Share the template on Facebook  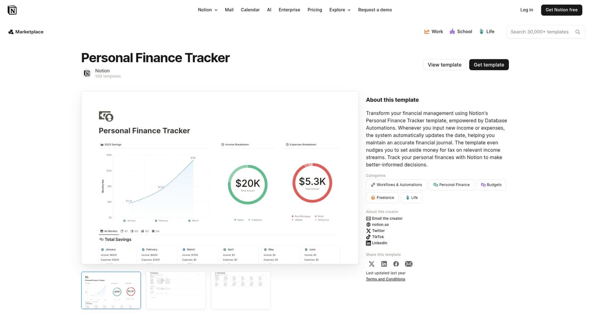coord(396,263)
